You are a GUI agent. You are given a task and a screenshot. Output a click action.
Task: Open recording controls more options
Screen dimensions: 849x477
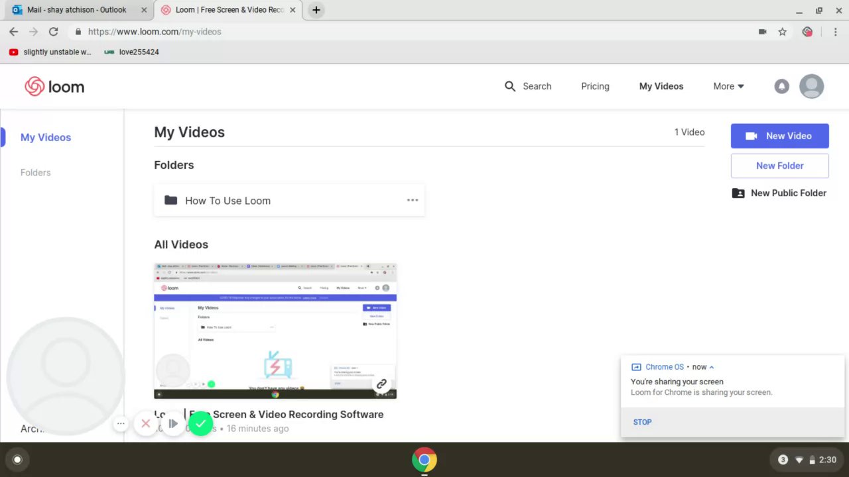[x=121, y=423]
